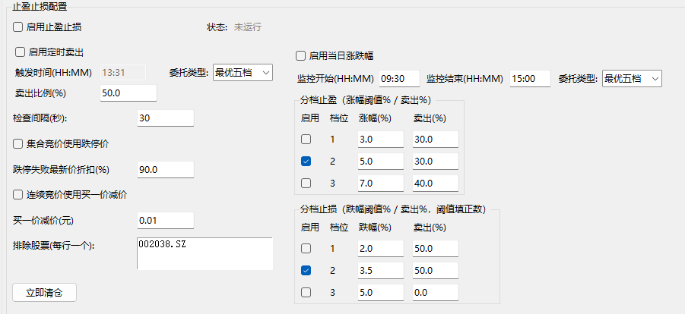Click the 卖出比例(%) field with 50.0
Image resolution: width=685 pixels, height=314 pixels.
click(128, 93)
